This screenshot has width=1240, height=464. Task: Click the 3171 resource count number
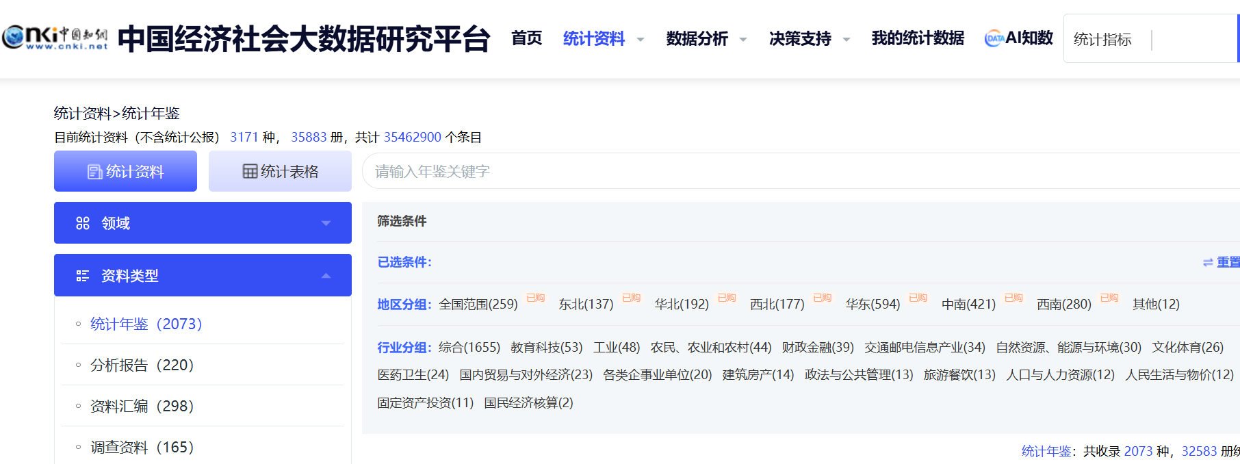(x=244, y=137)
